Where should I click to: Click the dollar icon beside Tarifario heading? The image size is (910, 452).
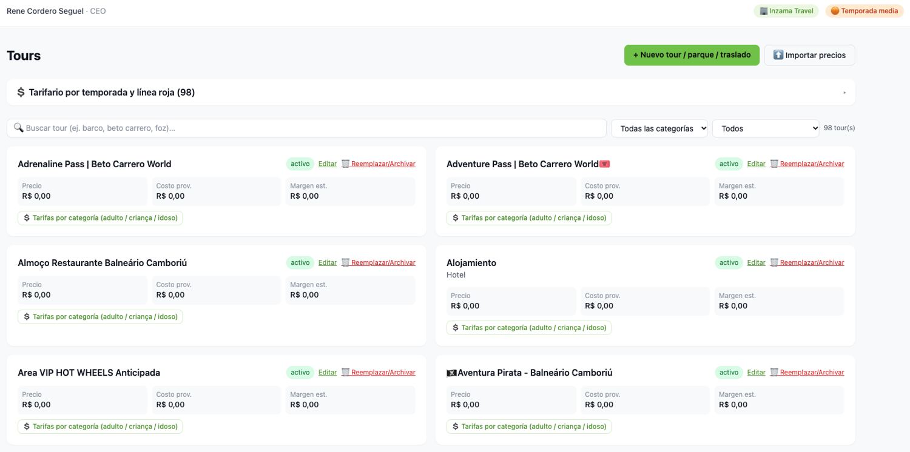point(21,93)
